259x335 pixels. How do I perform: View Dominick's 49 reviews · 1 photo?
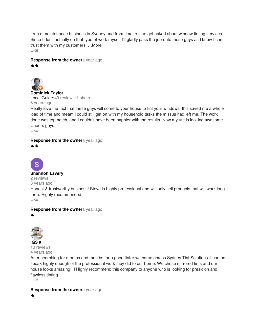click(72, 98)
